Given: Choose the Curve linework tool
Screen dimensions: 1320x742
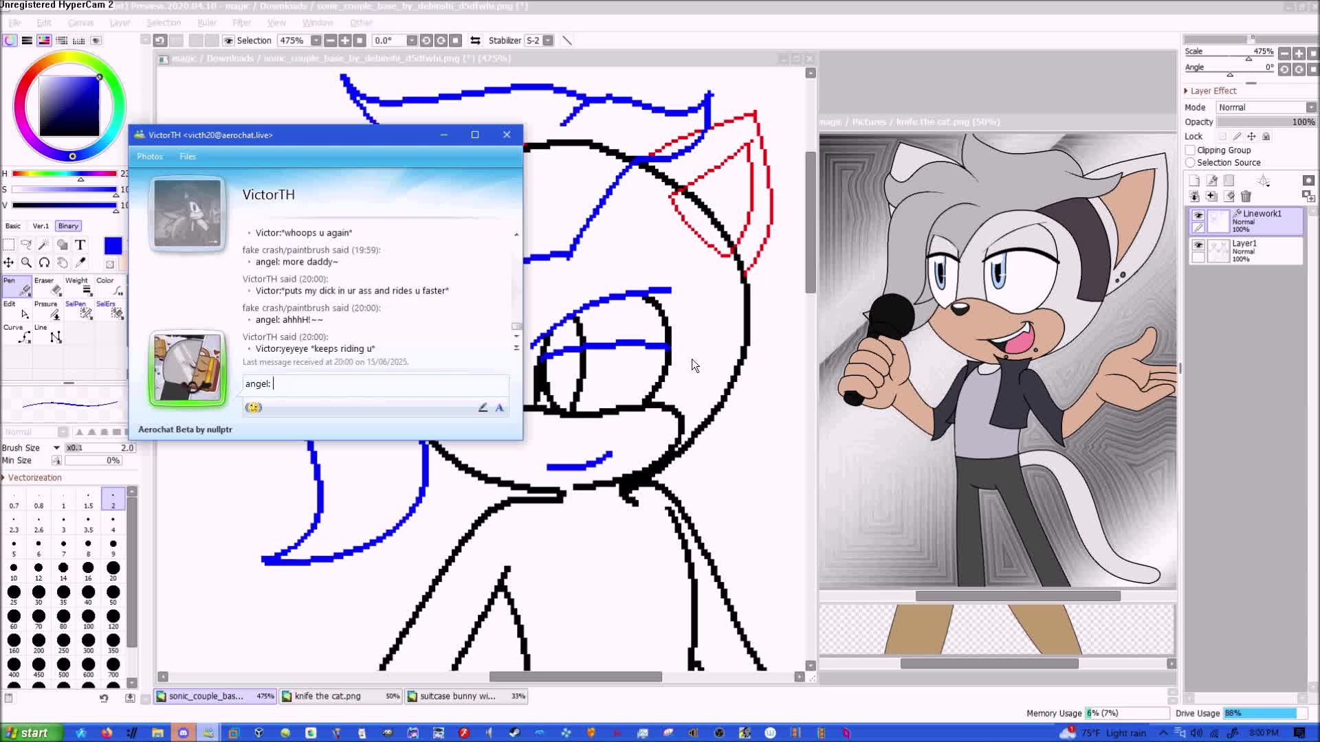Looking at the screenshot, I should click(16, 333).
